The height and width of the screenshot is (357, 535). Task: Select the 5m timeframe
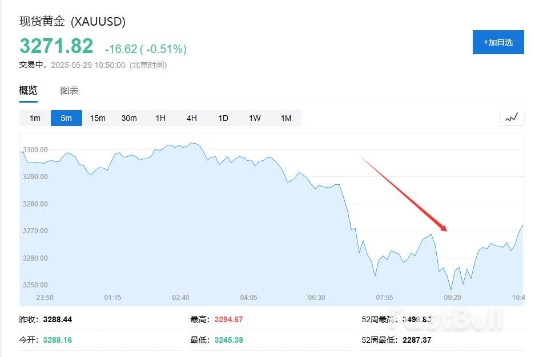pyautogui.click(x=66, y=118)
